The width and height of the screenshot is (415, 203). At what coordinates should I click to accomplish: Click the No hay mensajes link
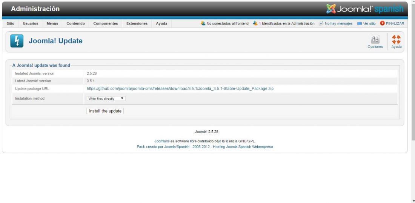click(x=338, y=23)
